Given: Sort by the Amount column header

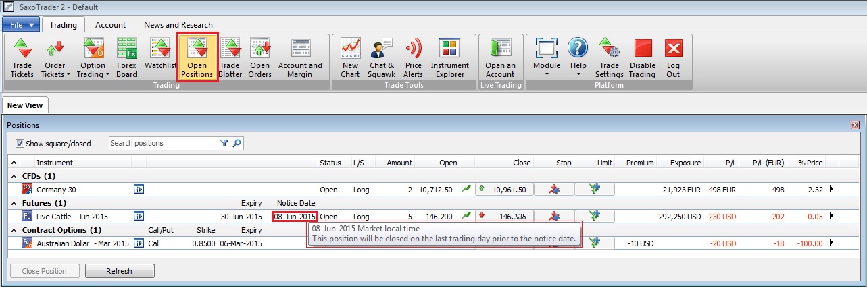Looking at the screenshot, I should click(x=399, y=163).
